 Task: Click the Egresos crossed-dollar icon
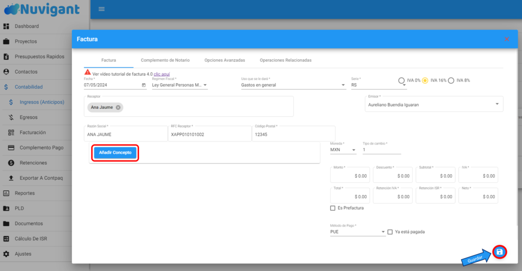tap(11, 117)
